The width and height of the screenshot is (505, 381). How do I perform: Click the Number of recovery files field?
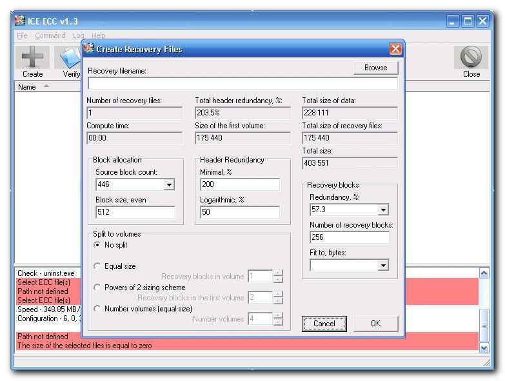pyautogui.click(x=135, y=113)
